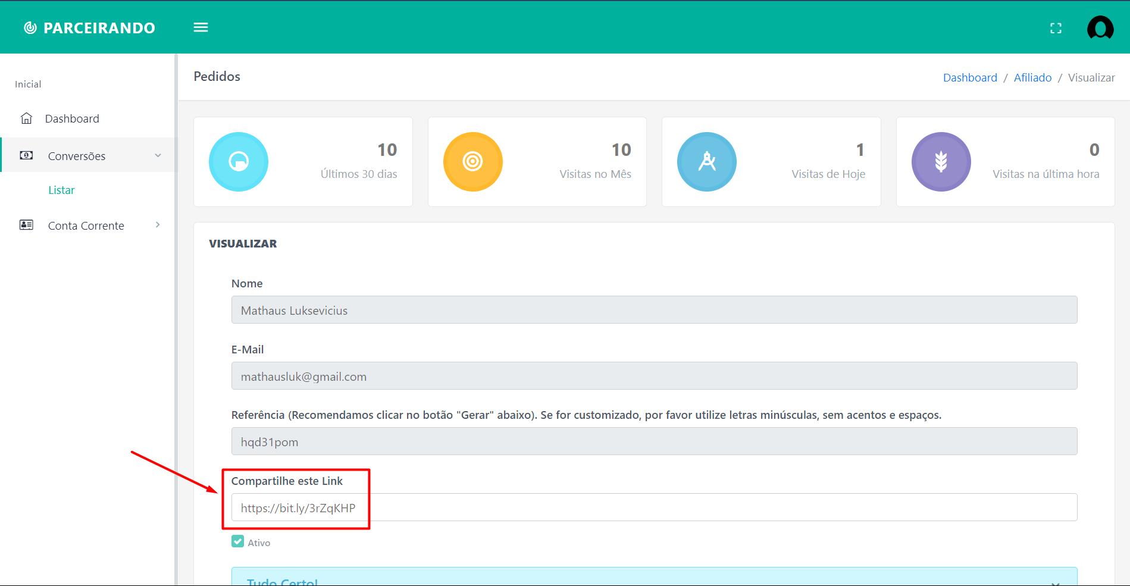The image size is (1130, 586).
Task: Click the share link field bit.ly/3rZqKHP
Action: point(654,507)
